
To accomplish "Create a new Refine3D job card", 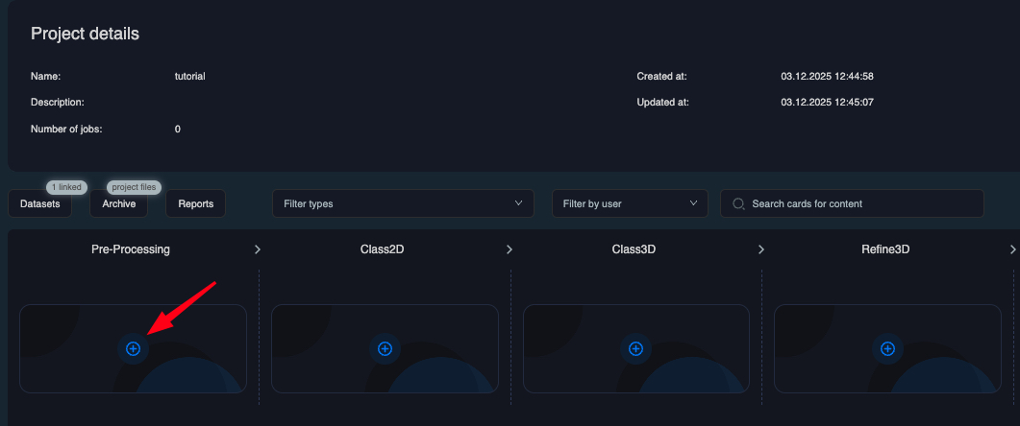I will (x=887, y=349).
